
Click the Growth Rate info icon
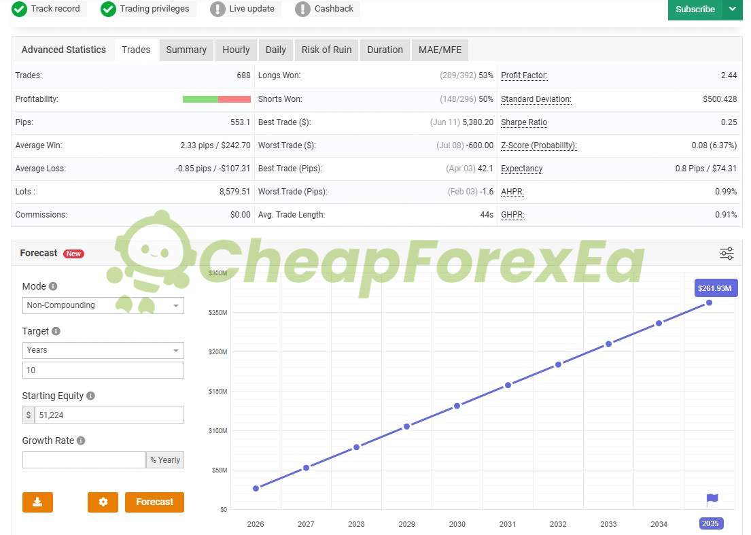81,441
